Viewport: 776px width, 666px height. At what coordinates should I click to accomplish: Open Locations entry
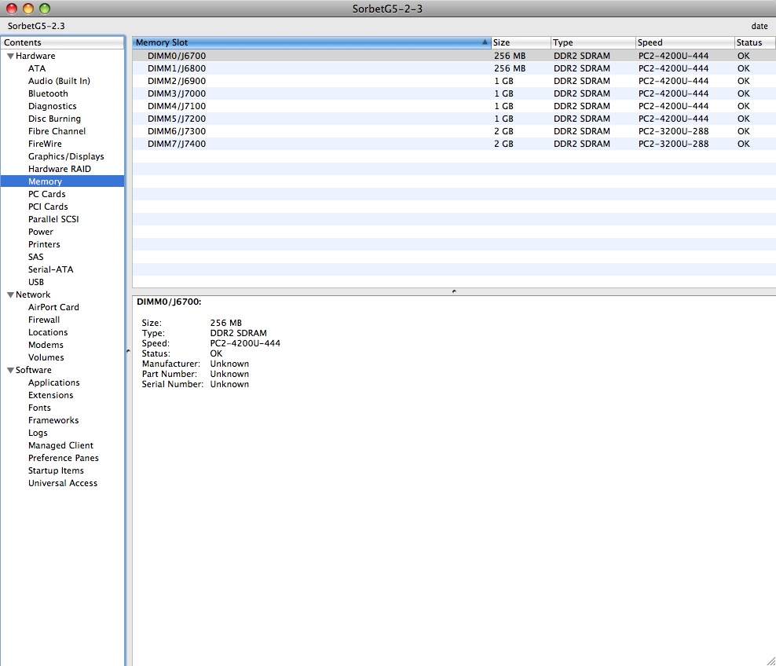48,332
